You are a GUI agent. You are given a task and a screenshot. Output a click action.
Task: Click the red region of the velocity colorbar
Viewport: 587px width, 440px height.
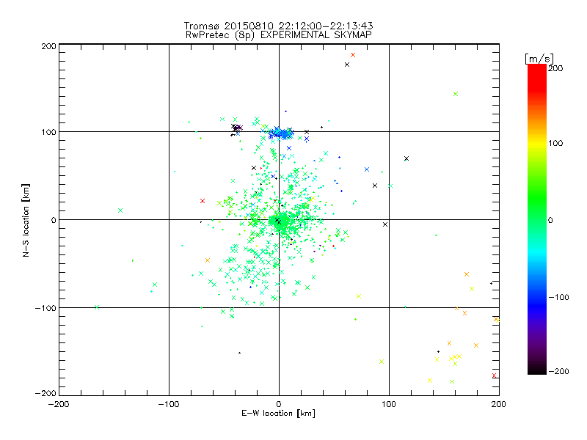tap(537, 78)
